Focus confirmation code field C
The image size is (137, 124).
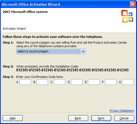[59, 82]
